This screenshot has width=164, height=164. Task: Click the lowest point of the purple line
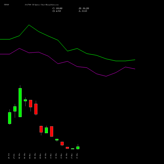coord(106,76)
